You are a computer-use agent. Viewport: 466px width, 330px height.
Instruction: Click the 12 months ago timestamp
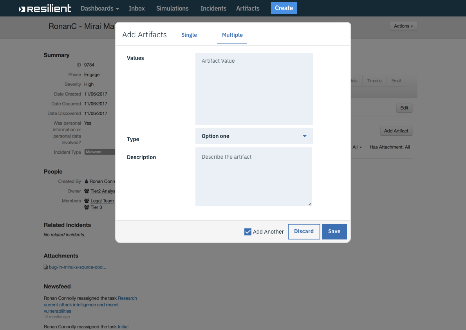pos(57,317)
